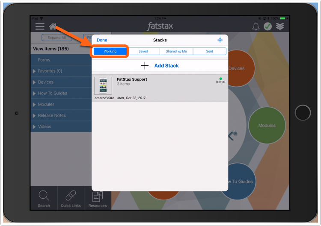The width and height of the screenshot is (321, 226).
Task: Open the FatStax Support stack thumbnail
Action: click(x=103, y=86)
